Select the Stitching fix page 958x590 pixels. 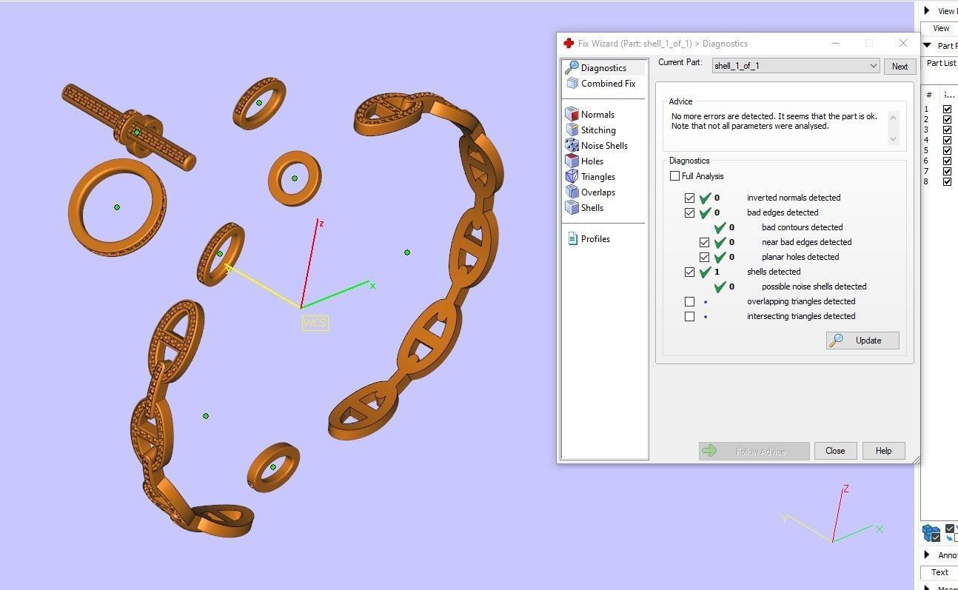point(598,130)
